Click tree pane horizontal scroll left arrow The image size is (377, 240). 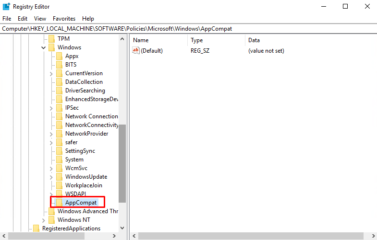4,236
